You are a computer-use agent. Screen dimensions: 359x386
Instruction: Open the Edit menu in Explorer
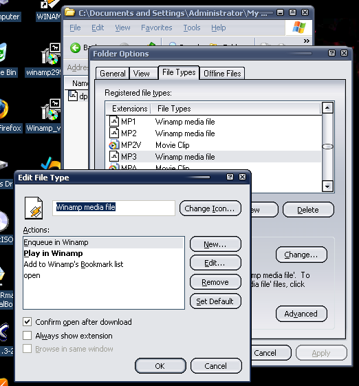click(98, 28)
